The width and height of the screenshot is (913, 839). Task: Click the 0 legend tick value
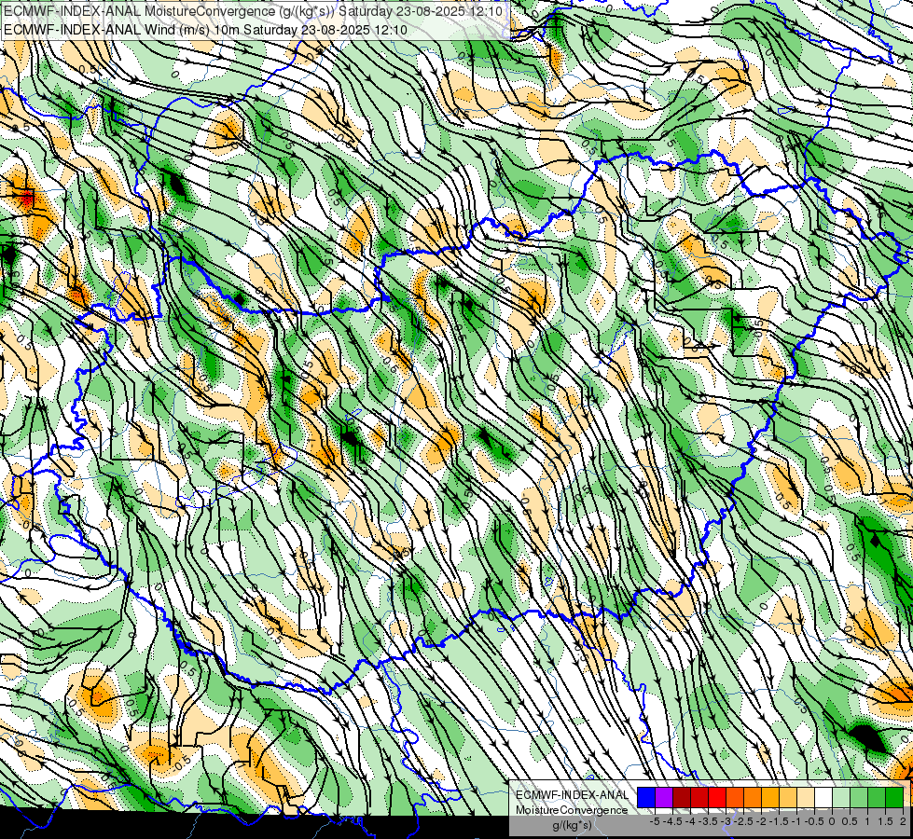click(832, 821)
